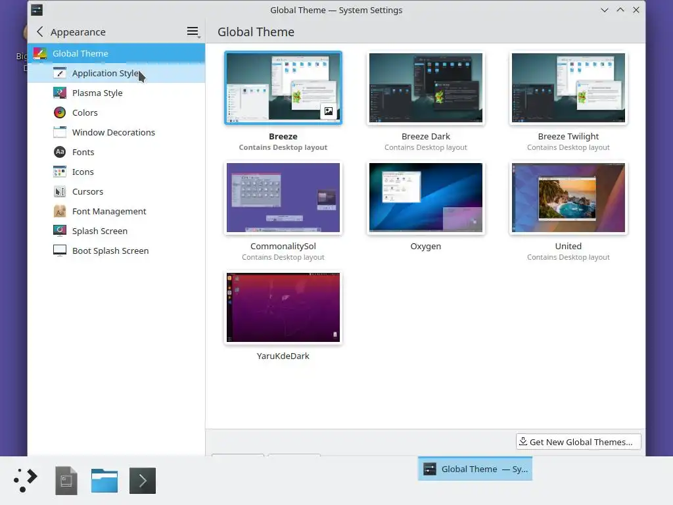The width and height of the screenshot is (673, 505).
Task: Click the Colors wheel icon
Action: [x=60, y=112]
